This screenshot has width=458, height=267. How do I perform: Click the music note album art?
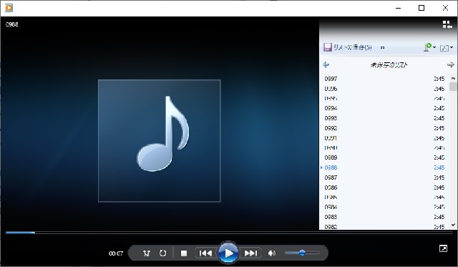click(x=159, y=140)
